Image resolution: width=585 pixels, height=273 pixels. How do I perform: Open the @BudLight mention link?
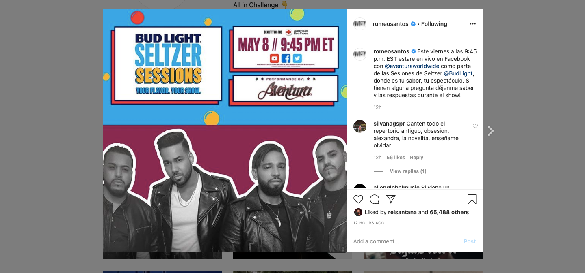[x=458, y=73]
